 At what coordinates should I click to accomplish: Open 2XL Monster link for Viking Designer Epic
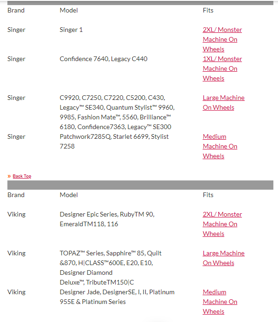tap(222, 224)
